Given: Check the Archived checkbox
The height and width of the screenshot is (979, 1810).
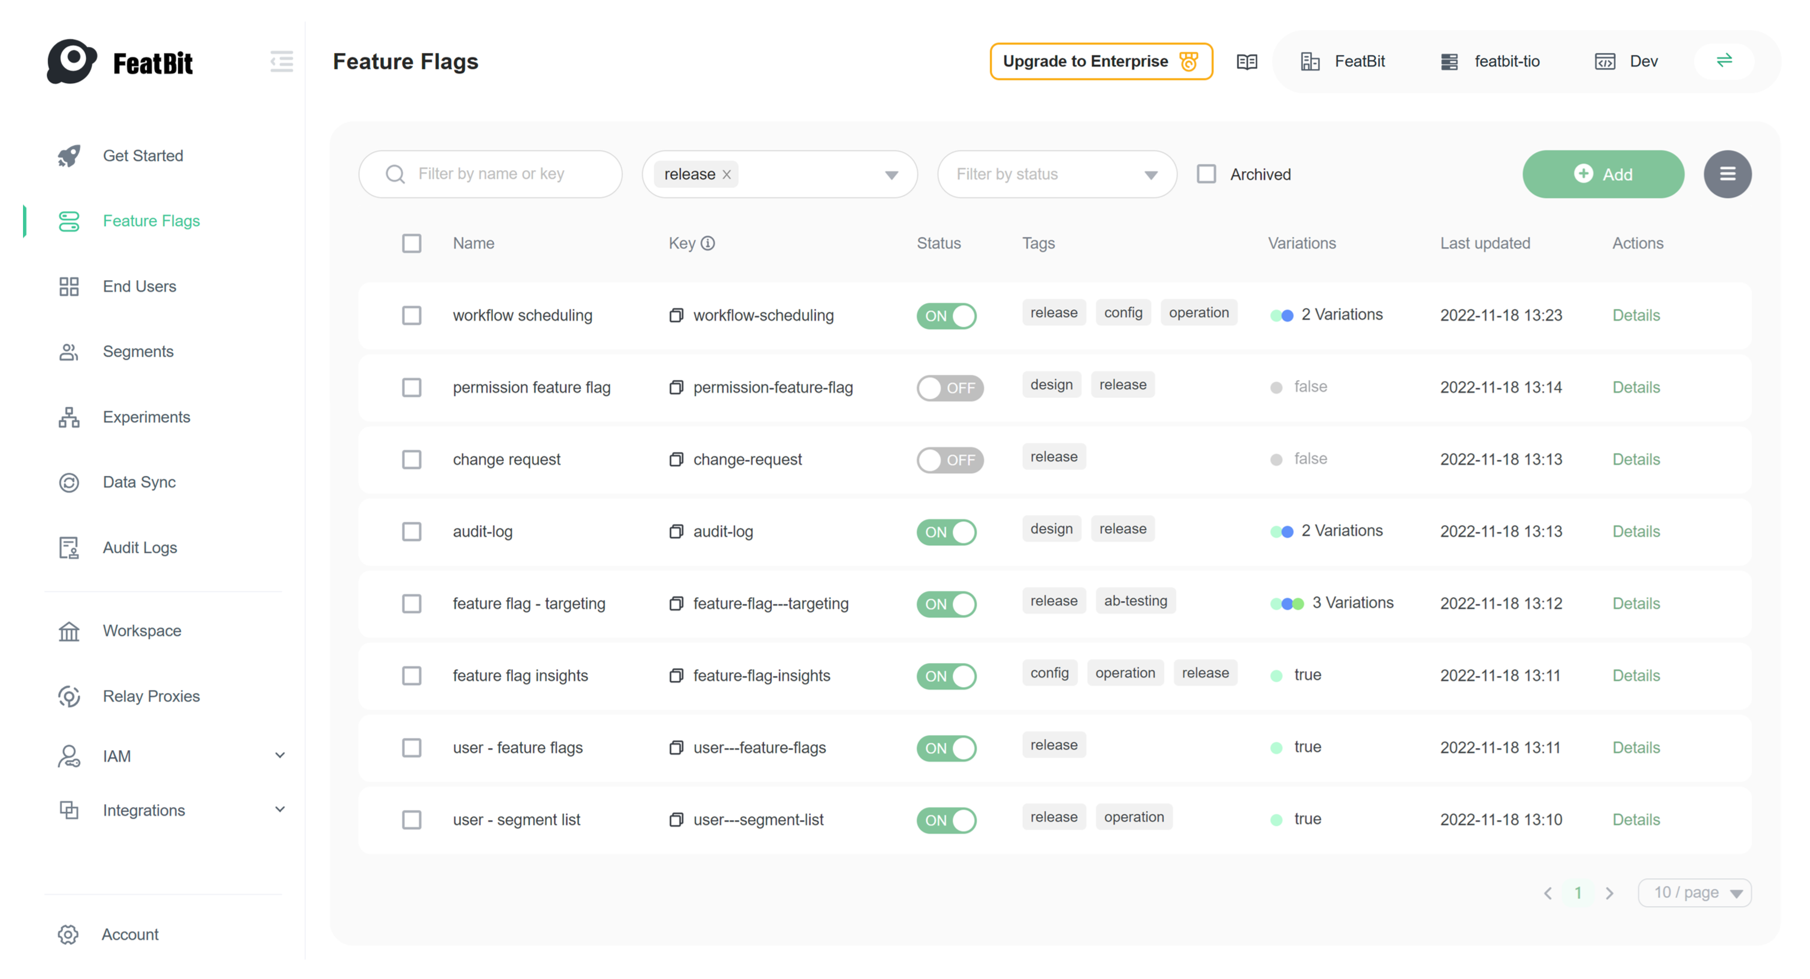Looking at the screenshot, I should coord(1206,174).
